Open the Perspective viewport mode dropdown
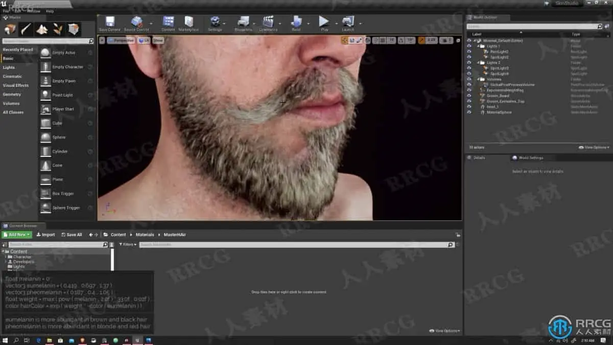Screen dimensions: 613x345 coord(121,40)
